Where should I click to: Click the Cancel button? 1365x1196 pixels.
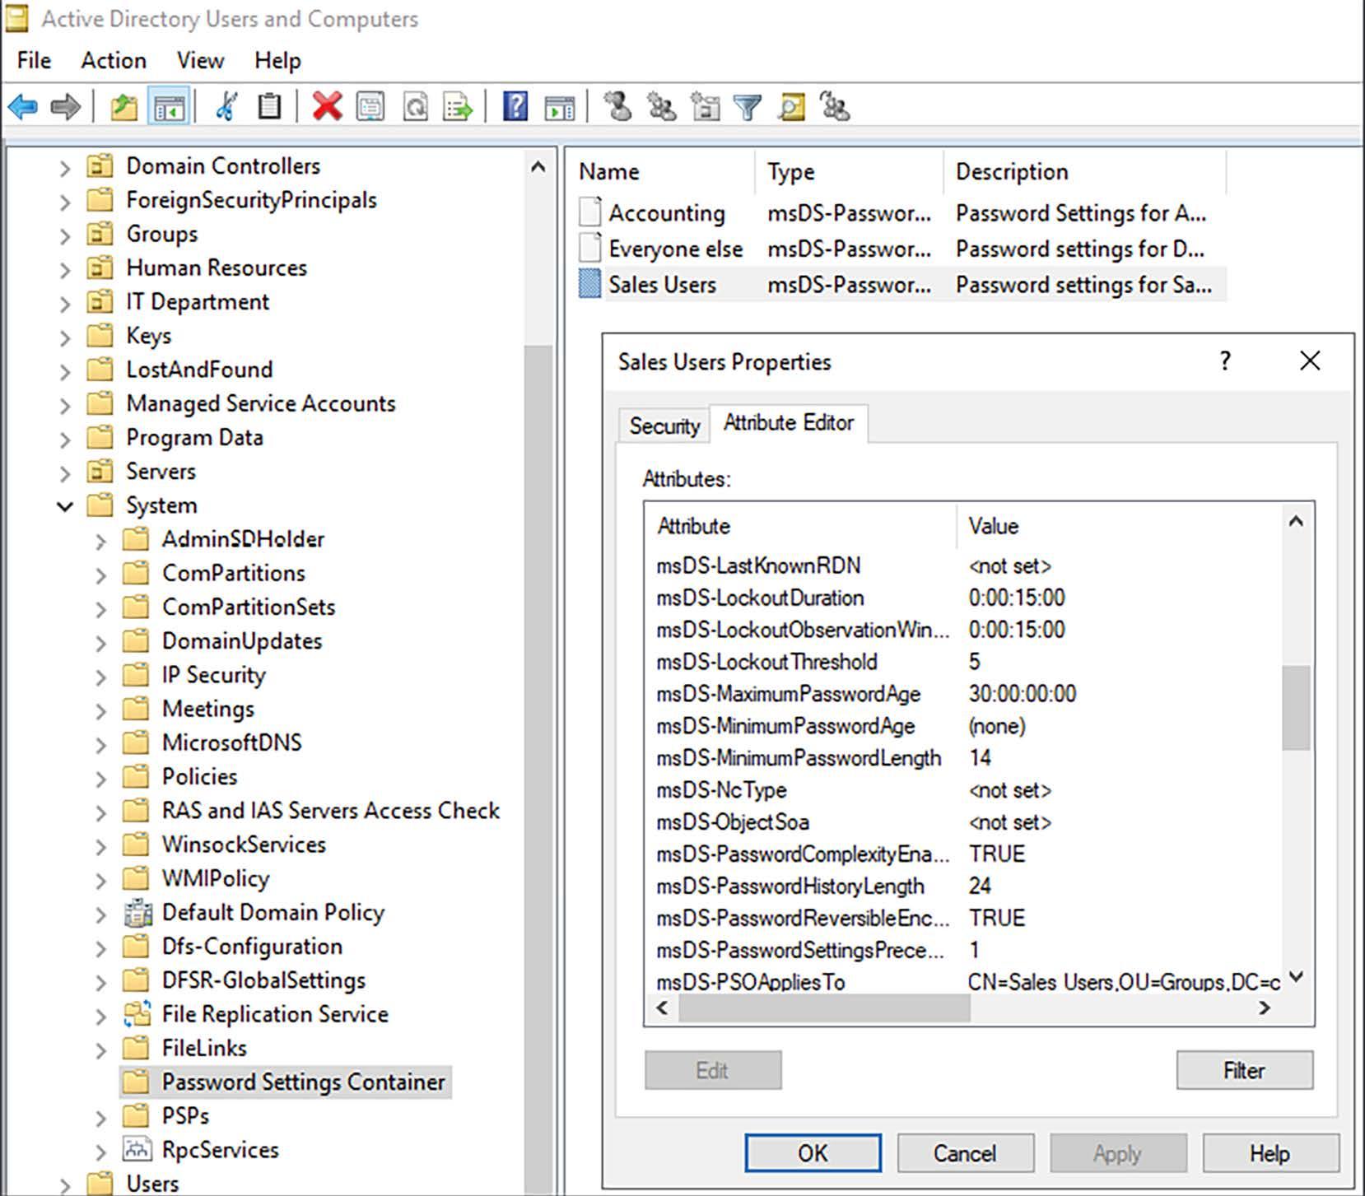click(965, 1152)
